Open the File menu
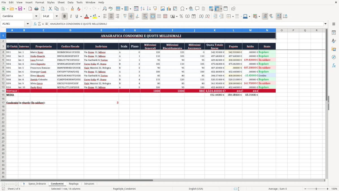 coord(4,2)
